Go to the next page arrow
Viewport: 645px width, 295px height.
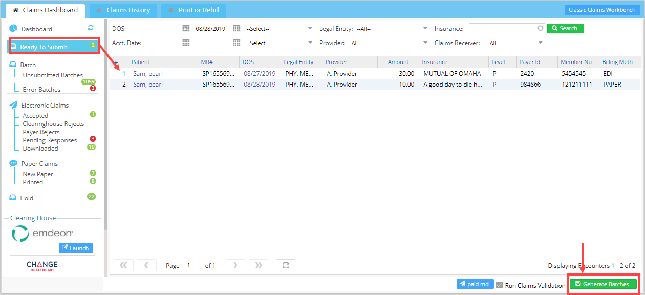pos(235,265)
